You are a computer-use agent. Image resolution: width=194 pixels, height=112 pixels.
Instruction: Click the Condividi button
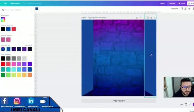click(172, 3)
